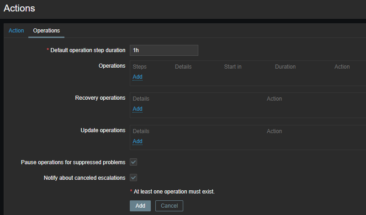Cancel the action creation

point(169,206)
